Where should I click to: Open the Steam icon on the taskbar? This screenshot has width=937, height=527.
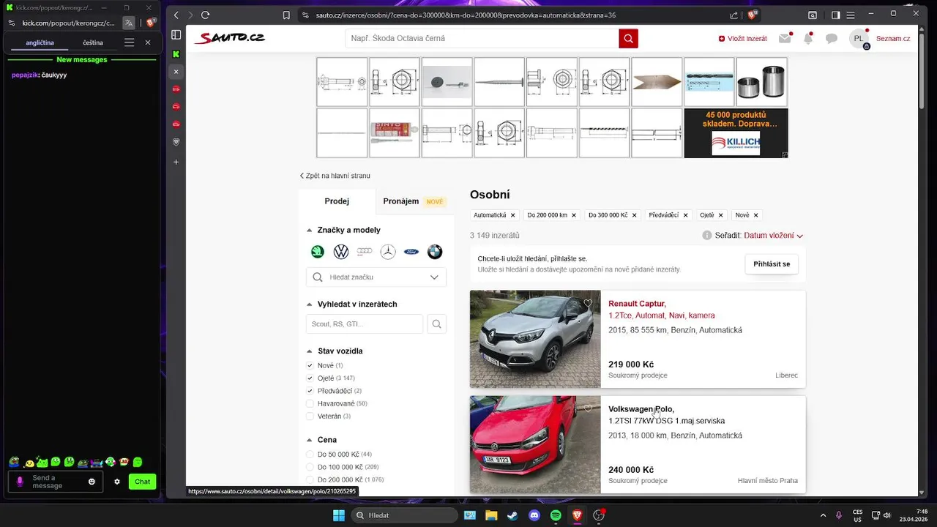point(512,515)
